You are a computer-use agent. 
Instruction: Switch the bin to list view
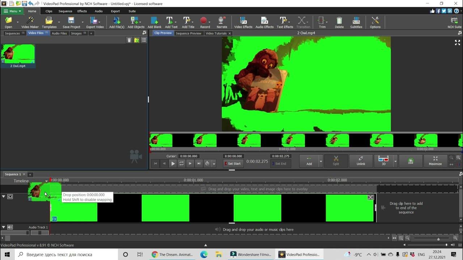point(144,40)
